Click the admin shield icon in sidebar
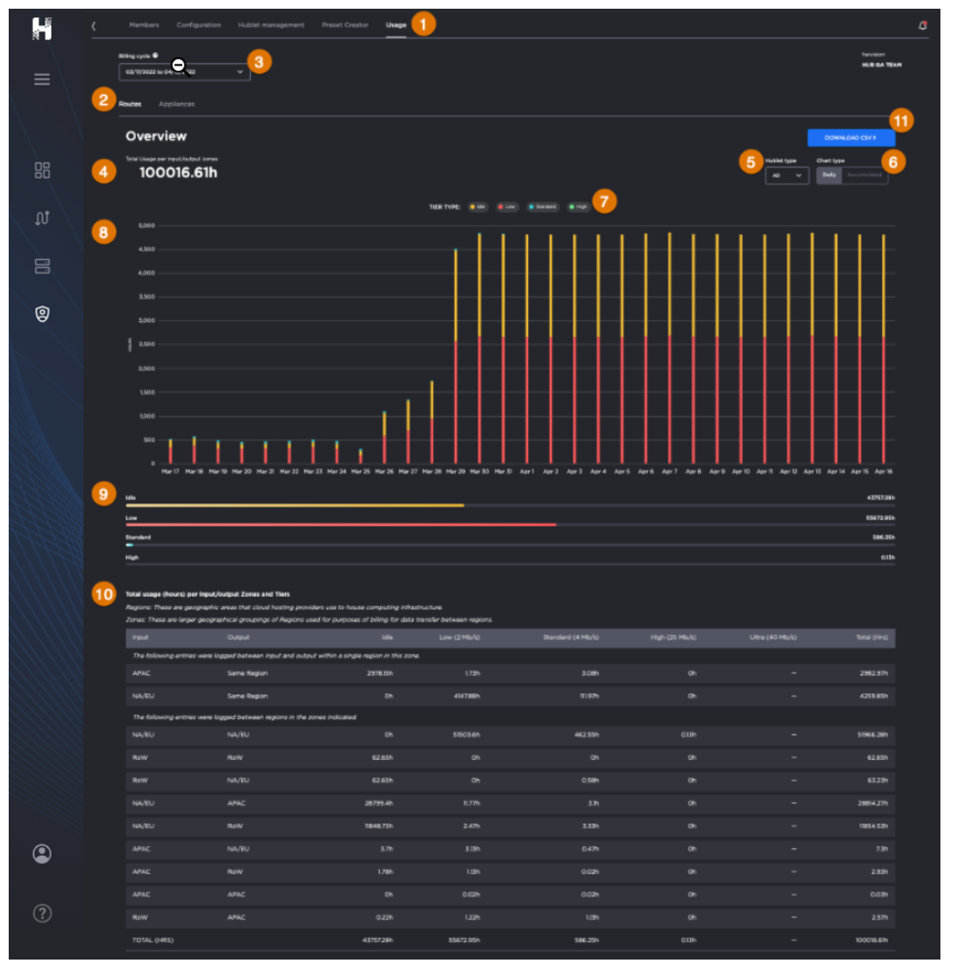The width and height of the screenshot is (957, 977). 42,313
